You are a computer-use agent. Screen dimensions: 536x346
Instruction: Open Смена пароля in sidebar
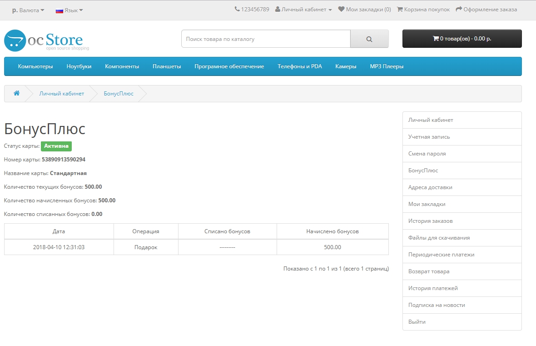(x=427, y=154)
